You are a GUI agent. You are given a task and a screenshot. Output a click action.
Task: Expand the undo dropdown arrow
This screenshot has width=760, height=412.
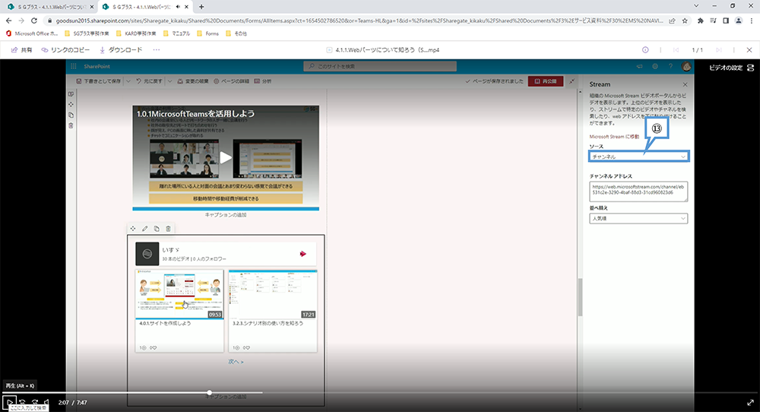[169, 81]
